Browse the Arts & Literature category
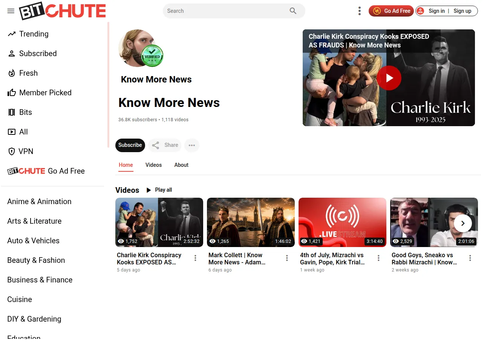 [34, 221]
